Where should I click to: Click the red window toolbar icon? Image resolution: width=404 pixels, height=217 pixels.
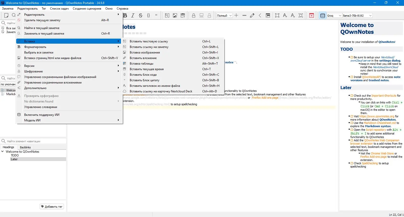[312, 15]
